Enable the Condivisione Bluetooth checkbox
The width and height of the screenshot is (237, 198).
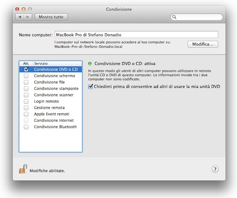pyautogui.click(x=26, y=127)
